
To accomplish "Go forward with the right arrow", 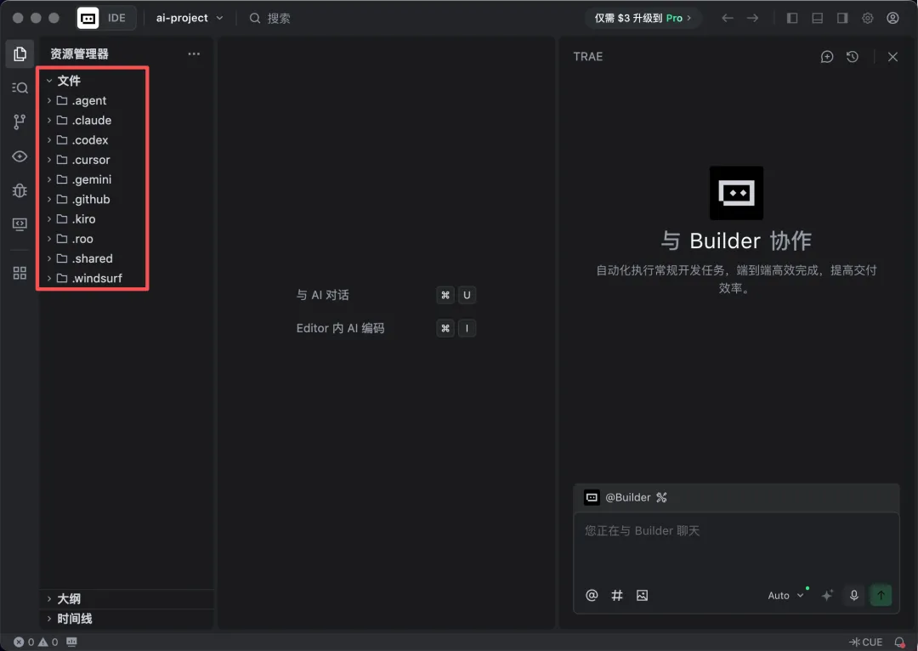I will pos(753,18).
